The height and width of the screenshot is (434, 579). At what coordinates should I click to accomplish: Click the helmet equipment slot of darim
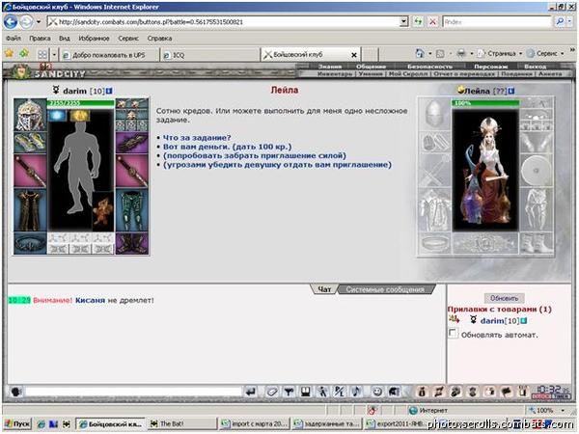pyautogui.click(x=30, y=115)
